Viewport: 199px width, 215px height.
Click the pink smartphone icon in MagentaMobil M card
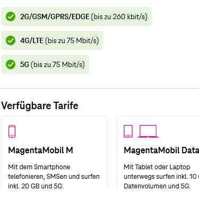click(x=12, y=131)
